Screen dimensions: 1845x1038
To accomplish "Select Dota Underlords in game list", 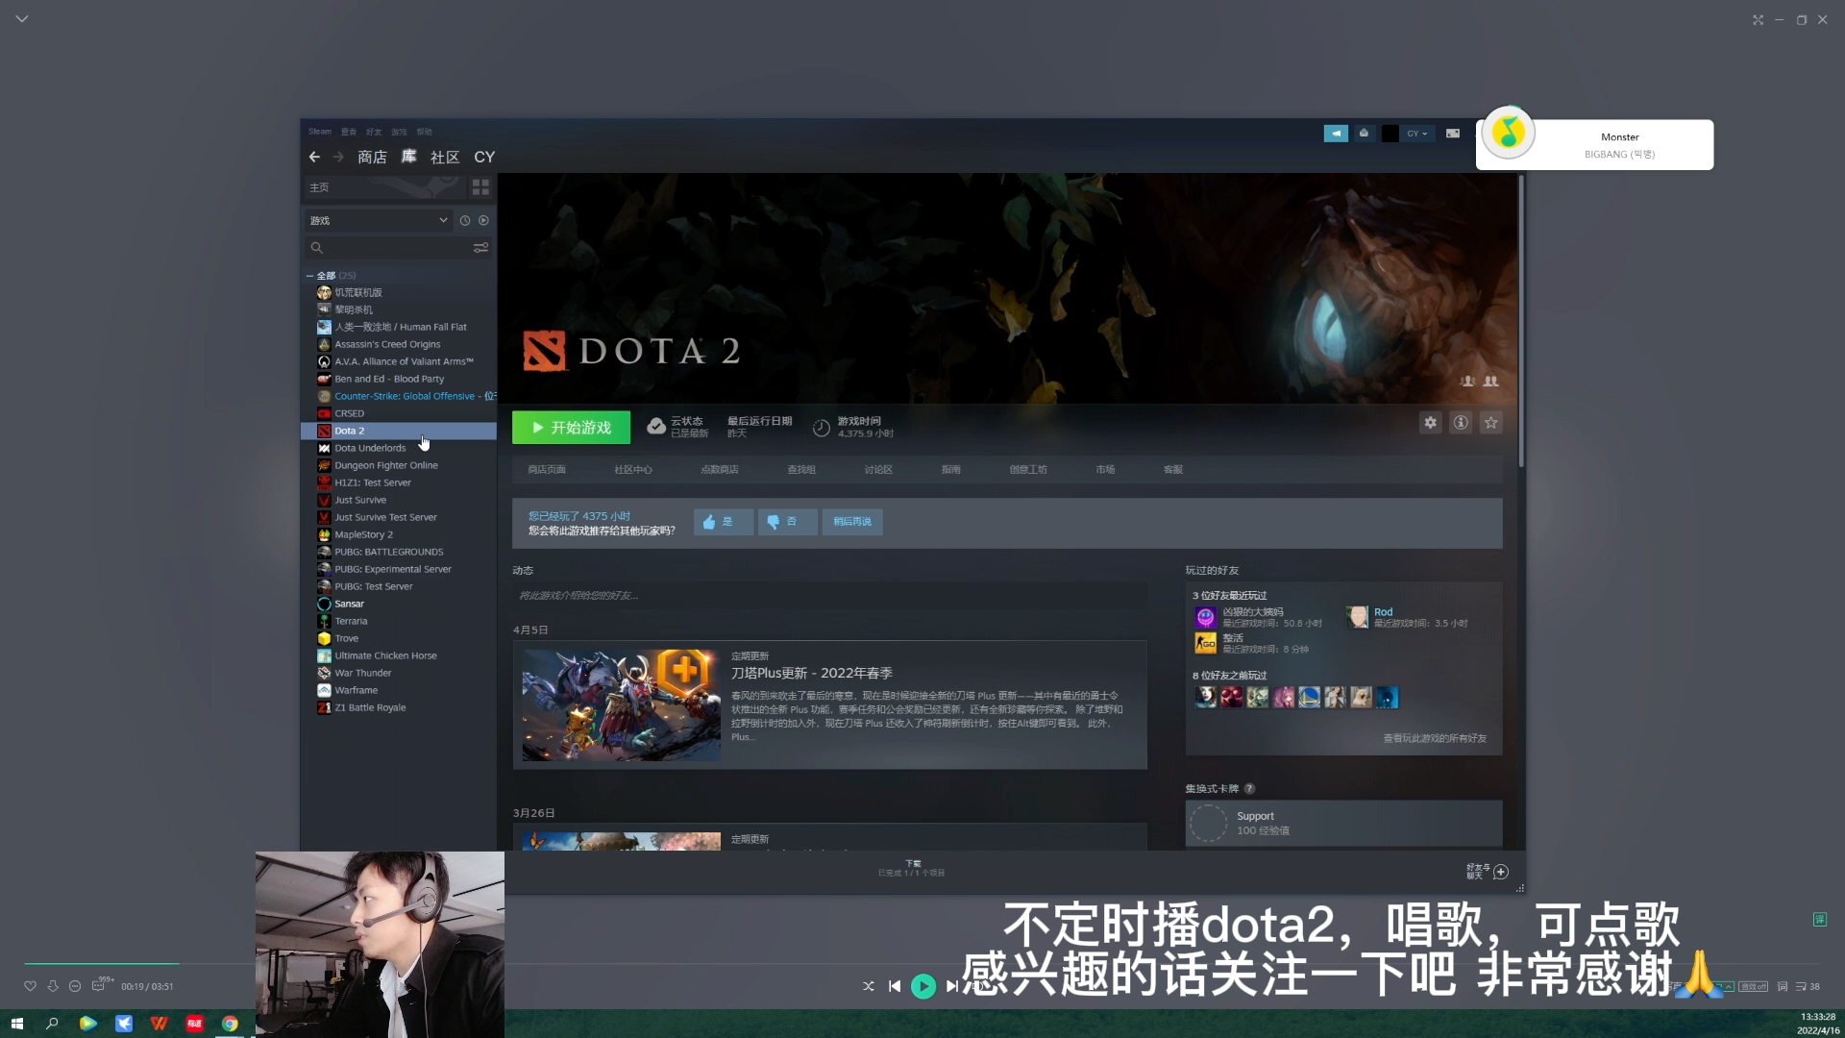I will tap(370, 448).
